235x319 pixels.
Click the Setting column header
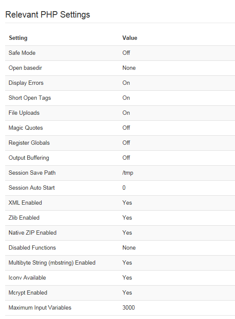[18, 38]
